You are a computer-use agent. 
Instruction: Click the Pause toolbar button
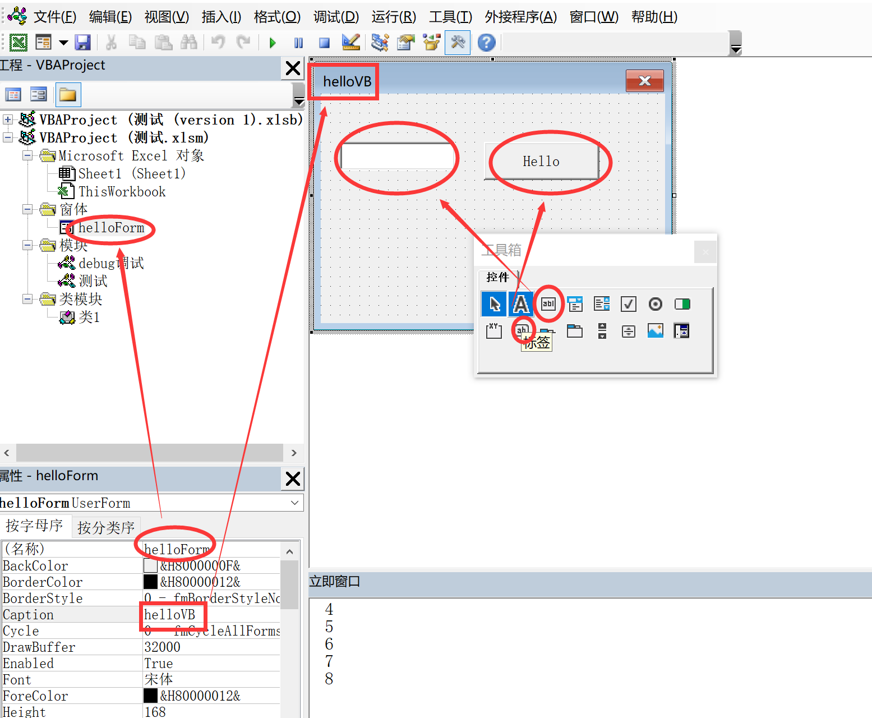tap(298, 42)
